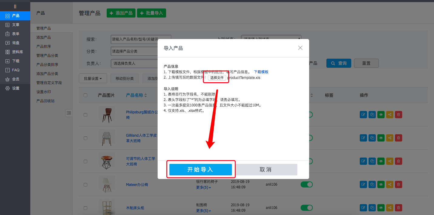434x215 pixels.
Task: Expand 更多(5) under Mateer办公椅
Action: tap(203, 187)
